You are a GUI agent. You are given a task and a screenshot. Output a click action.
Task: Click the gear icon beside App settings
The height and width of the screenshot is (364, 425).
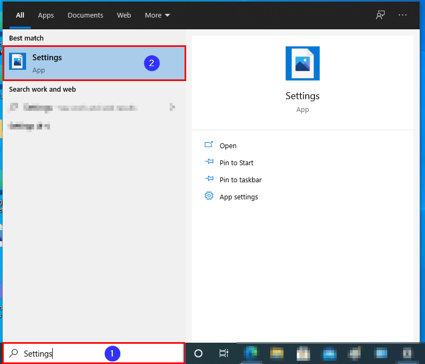[209, 196]
